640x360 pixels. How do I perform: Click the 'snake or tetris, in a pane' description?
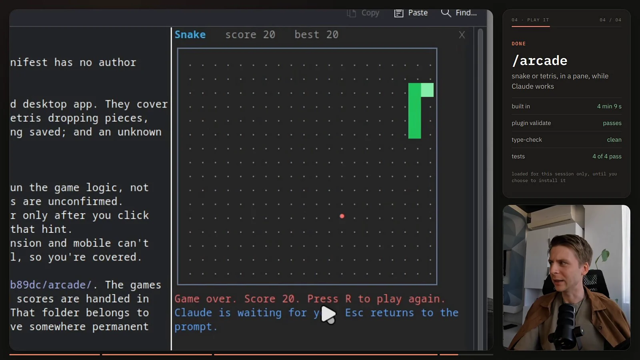(x=560, y=81)
